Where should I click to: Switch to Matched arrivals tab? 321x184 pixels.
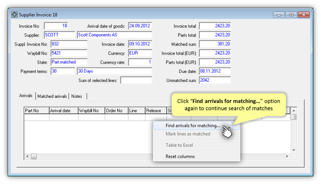point(52,96)
